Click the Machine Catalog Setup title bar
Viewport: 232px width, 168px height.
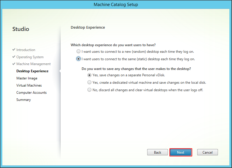click(116, 5)
